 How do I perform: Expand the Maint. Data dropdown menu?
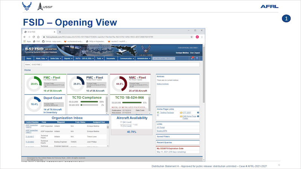pos(41,59)
